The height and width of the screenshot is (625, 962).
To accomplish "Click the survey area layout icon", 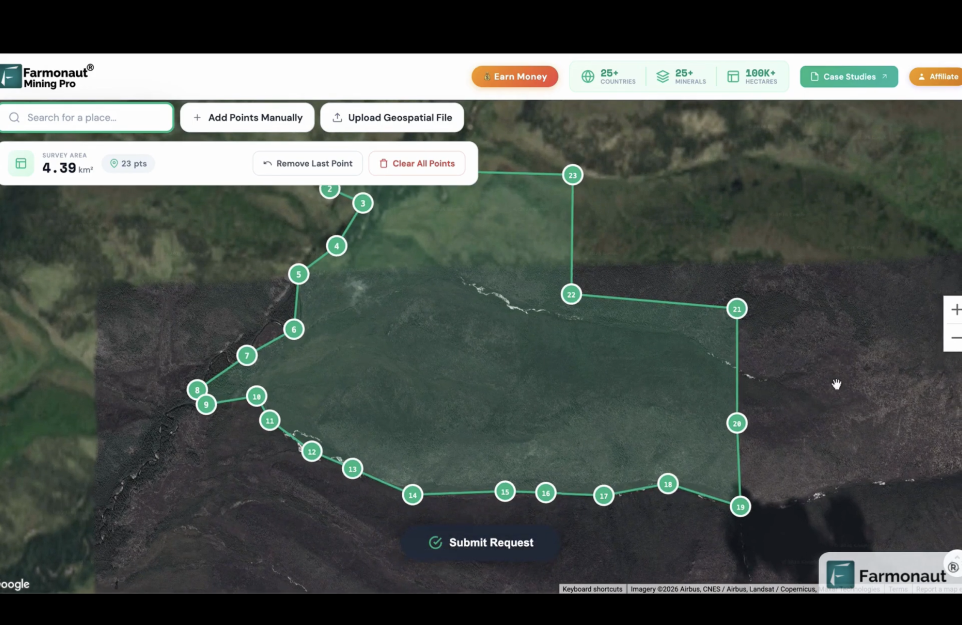I will click(x=21, y=164).
